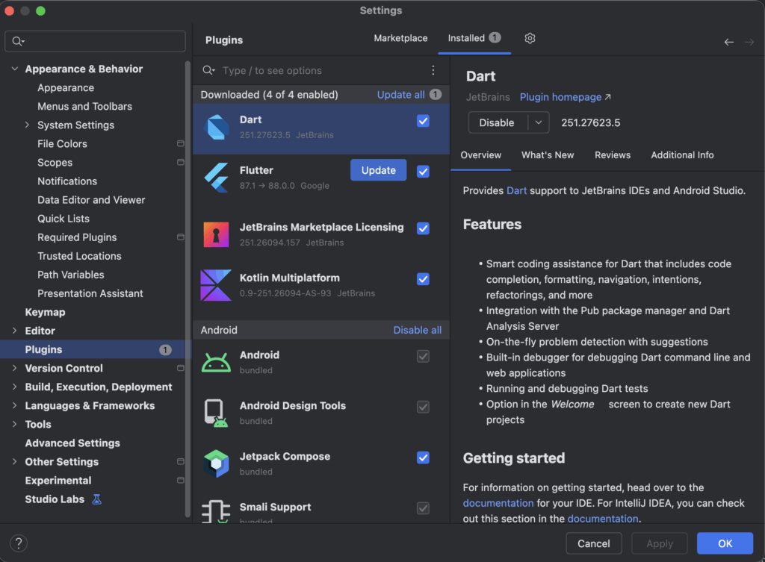The height and width of the screenshot is (562, 765).
Task: Click the Flutter plugin logo
Action: [217, 178]
